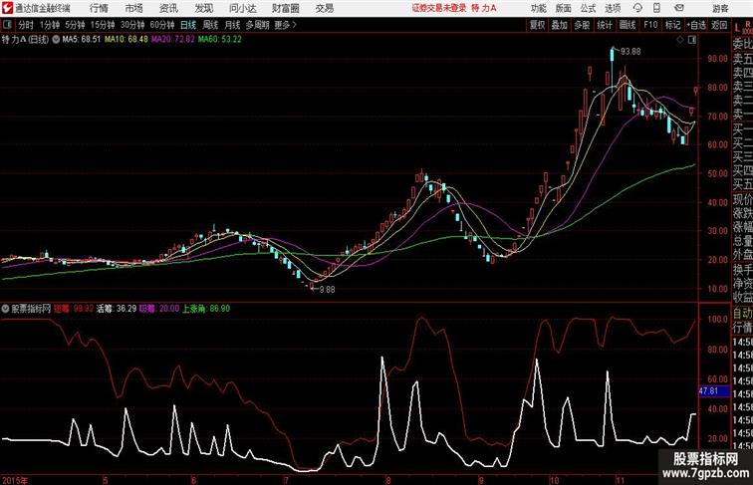Open the 市场 menu
Screen dimensions: 753x485
[133, 8]
